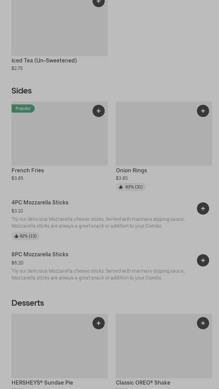219x389 pixels.
Task: Select the 8PC Mozzarella Sticks title
Action: [x=40, y=254]
